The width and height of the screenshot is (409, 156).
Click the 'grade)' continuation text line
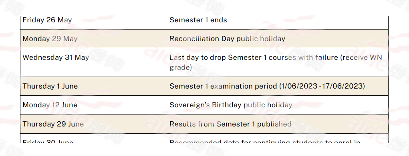(x=181, y=67)
